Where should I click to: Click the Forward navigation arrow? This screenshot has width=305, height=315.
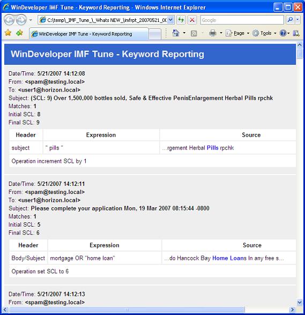pyautogui.click(x=21, y=20)
